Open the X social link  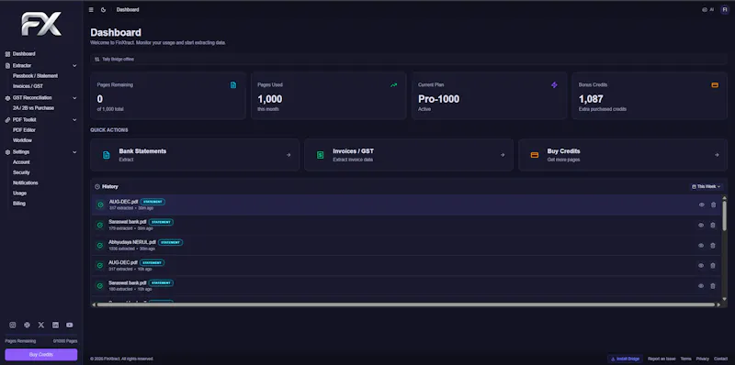pyautogui.click(x=41, y=325)
